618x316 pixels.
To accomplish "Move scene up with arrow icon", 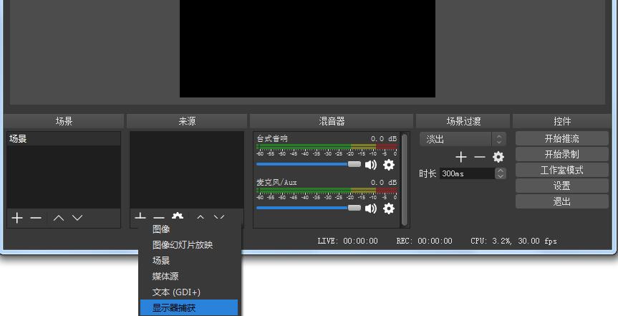I will tap(59, 218).
